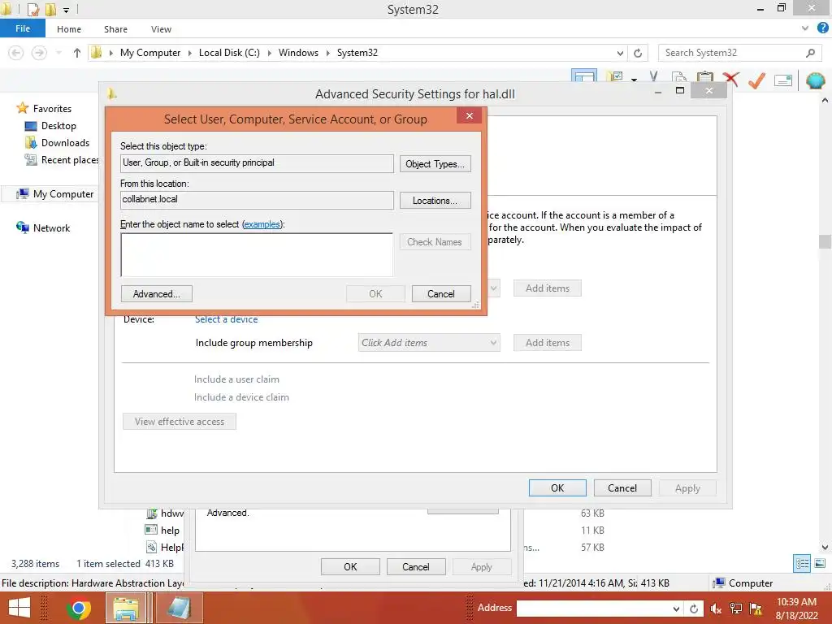Open the examples link
This screenshot has width=832, height=624.
pos(262,224)
